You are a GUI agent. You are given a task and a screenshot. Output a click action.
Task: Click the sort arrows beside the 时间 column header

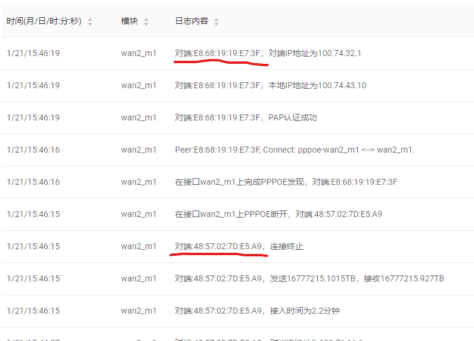click(x=90, y=21)
